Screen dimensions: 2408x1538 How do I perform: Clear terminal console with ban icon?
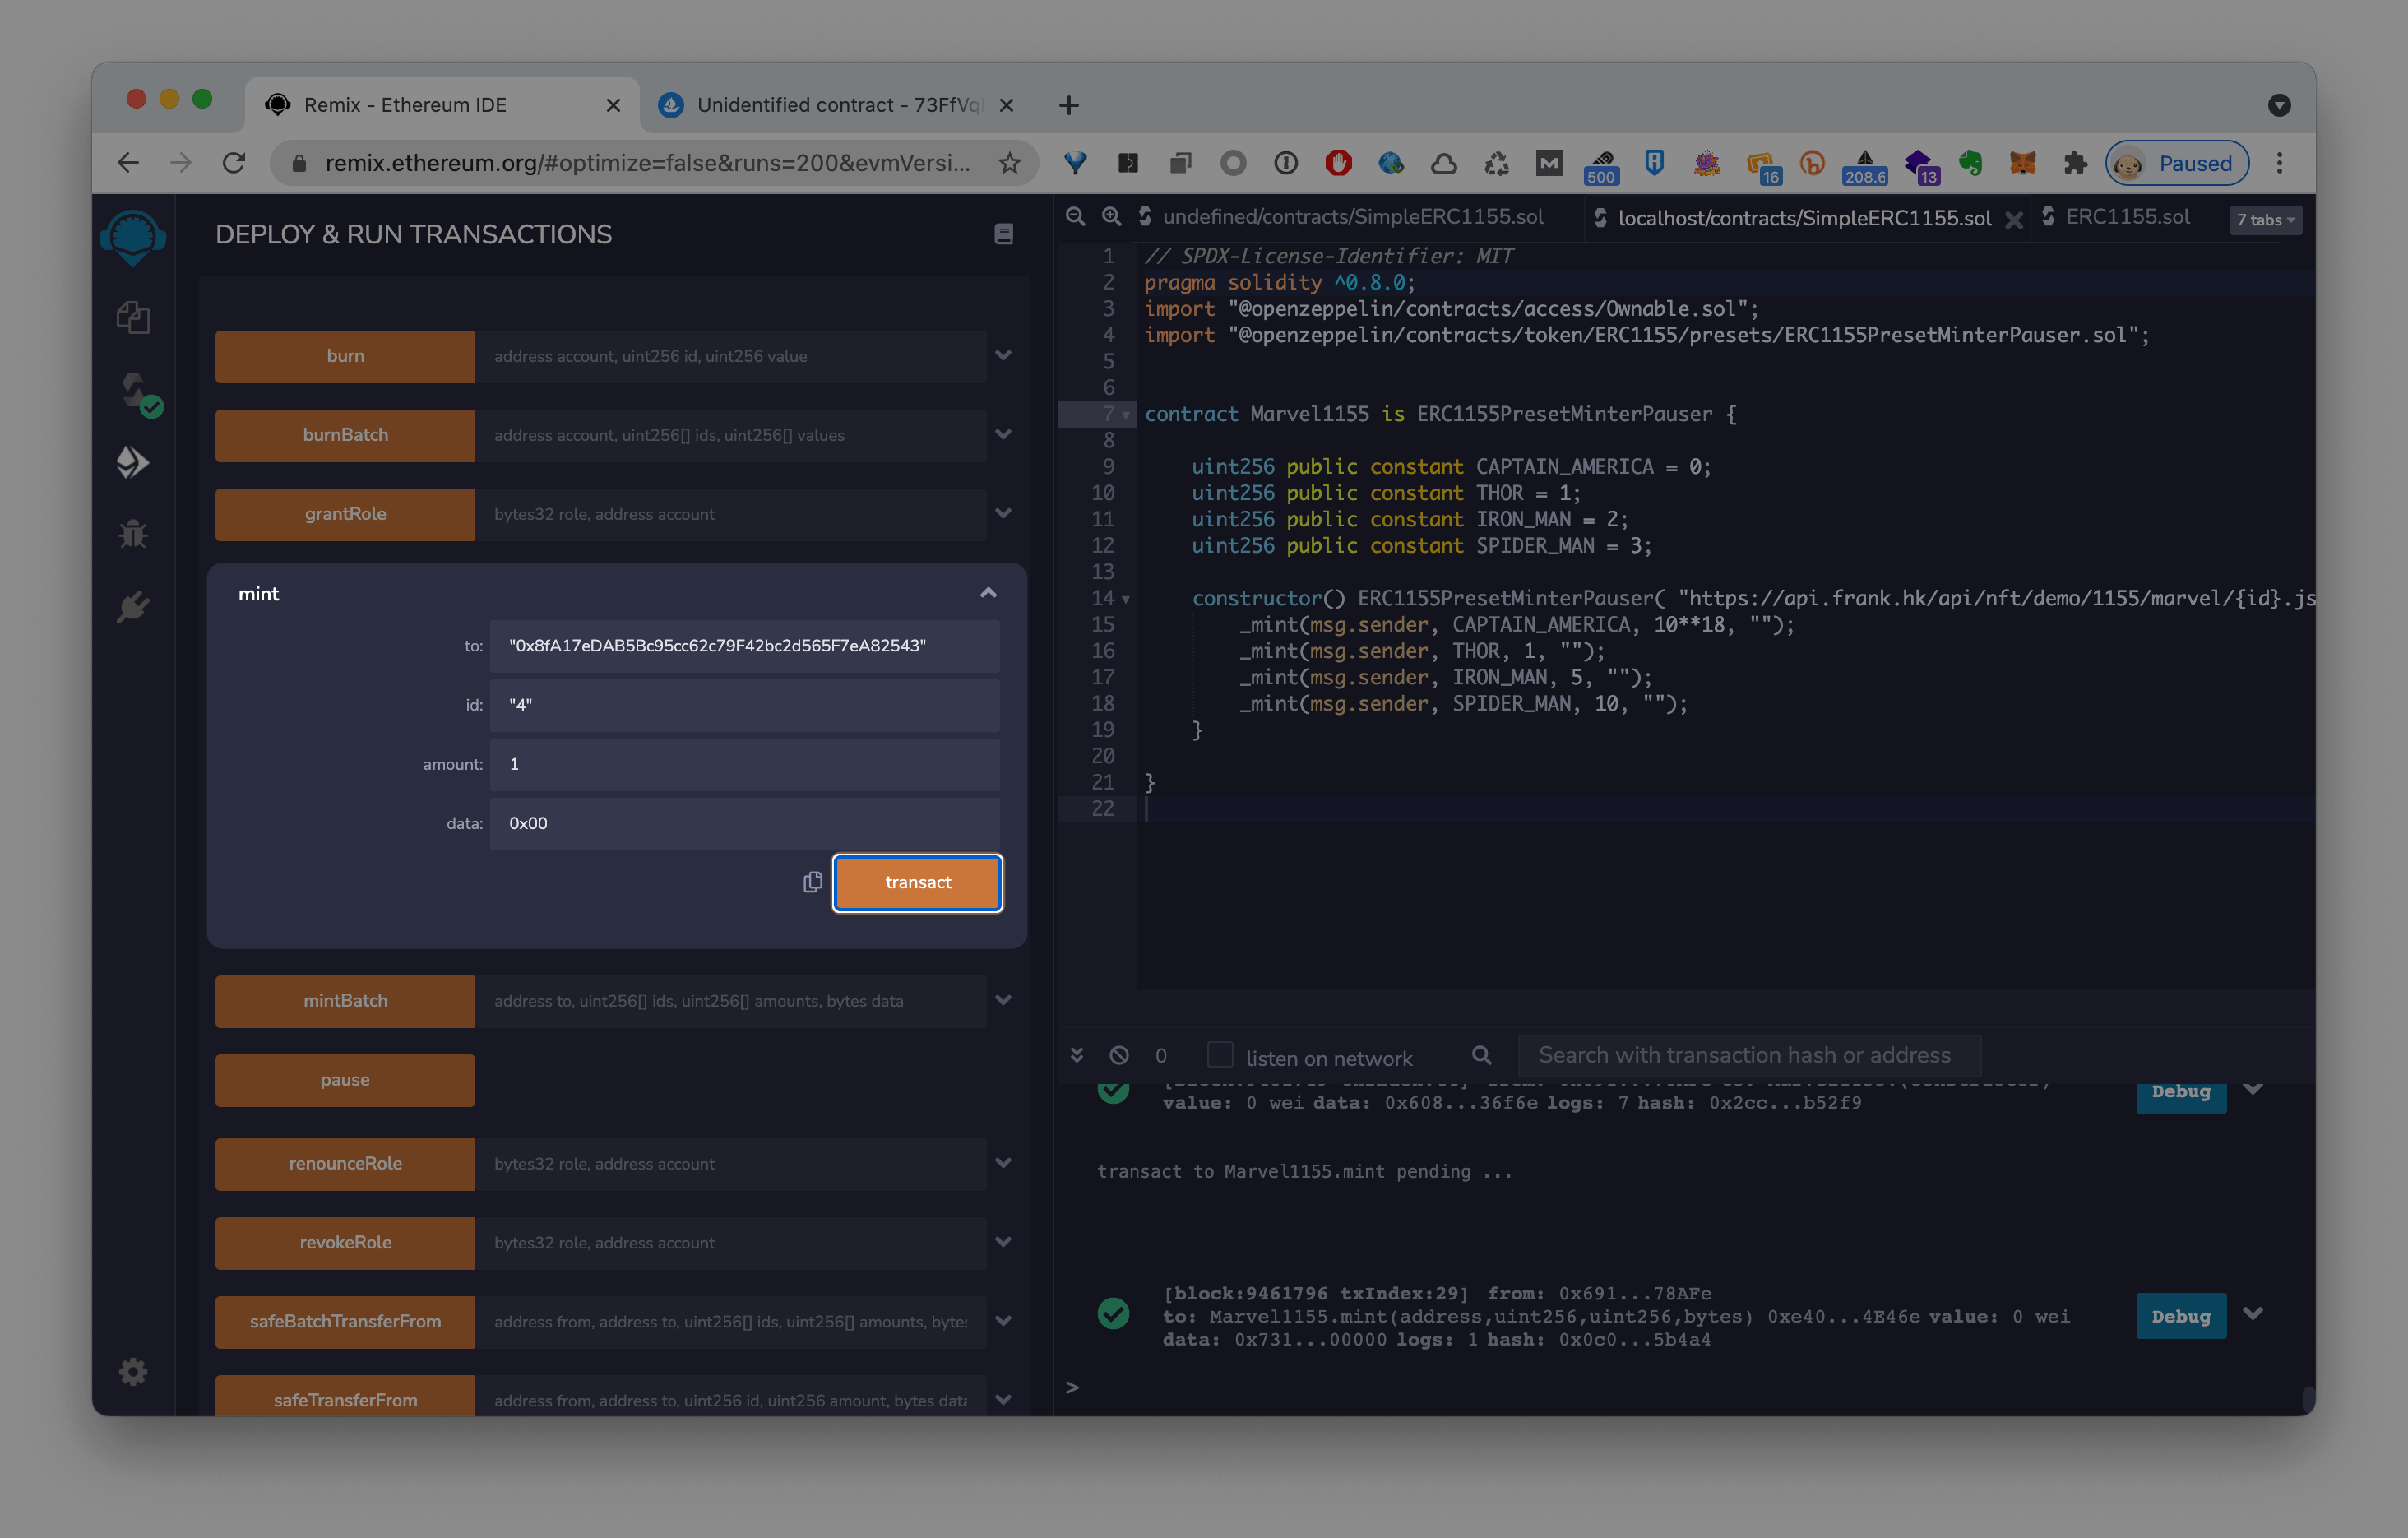[x=1119, y=1056]
